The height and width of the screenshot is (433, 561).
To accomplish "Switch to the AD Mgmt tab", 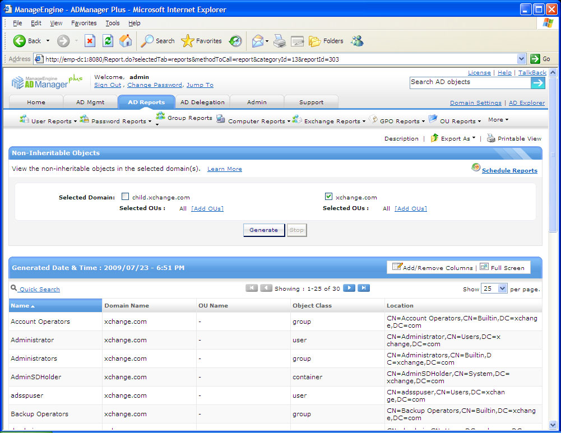I will point(90,103).
